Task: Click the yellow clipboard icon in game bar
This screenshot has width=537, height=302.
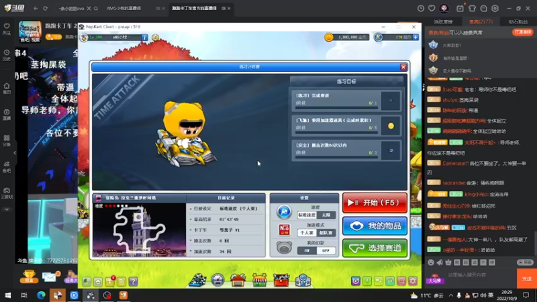Action: coord(121,281)
